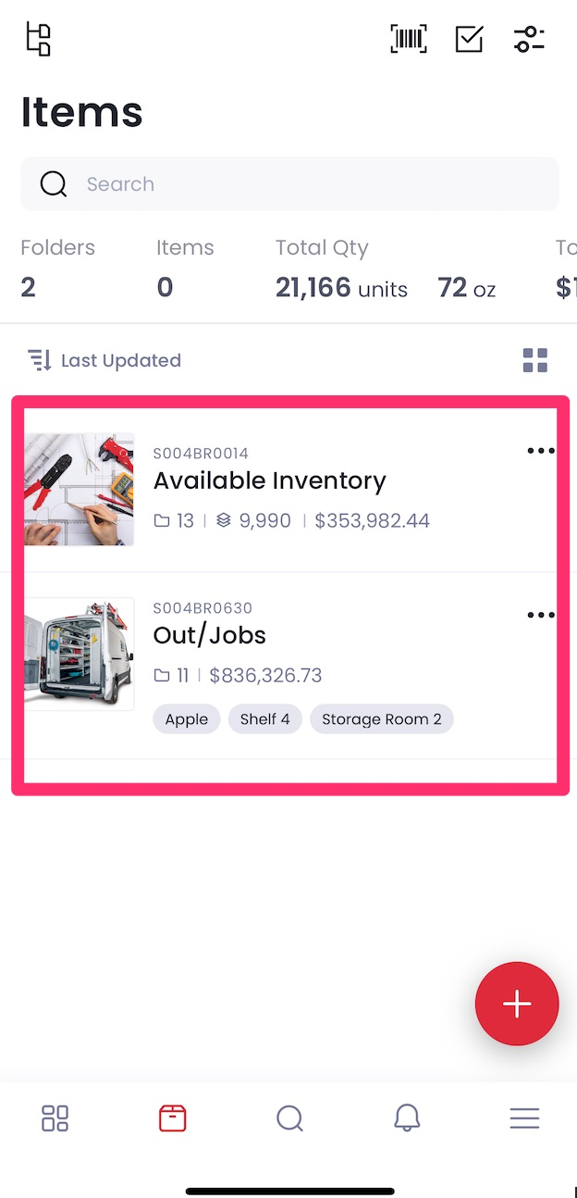This screenshot has height=1198, width=577.
Task: Tap the barcode scanner icon
Action: pos(409,39)
